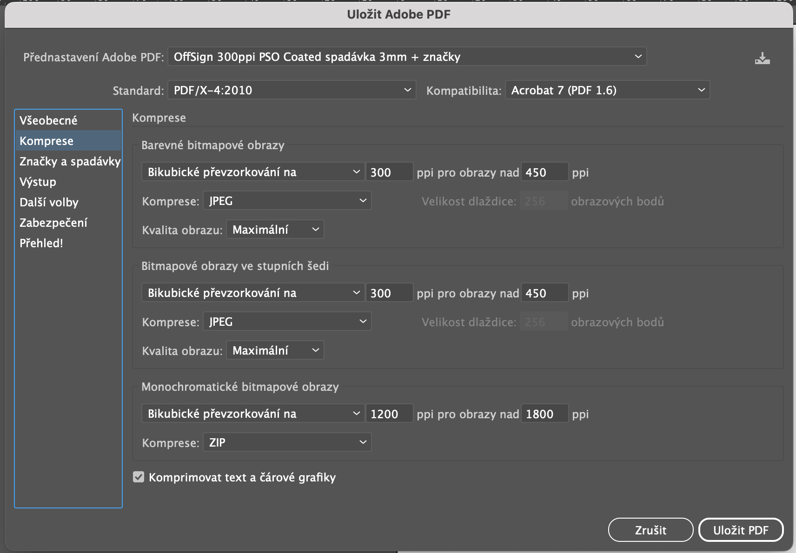Open Komprese JPEG dropdown for grayscale images

[x=287, y=322]
